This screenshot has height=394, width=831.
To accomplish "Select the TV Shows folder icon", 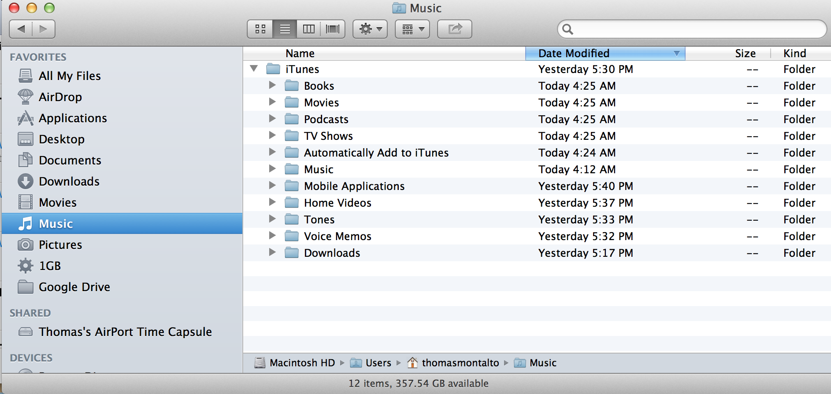I will coord(292,136).
